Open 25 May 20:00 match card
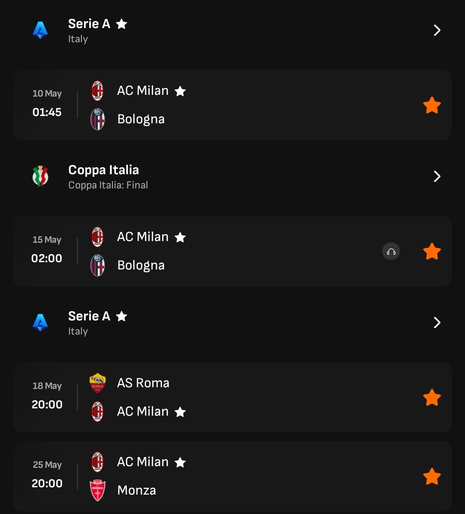The width and height of the screenshot is (465, 514). tap(232, 476)
